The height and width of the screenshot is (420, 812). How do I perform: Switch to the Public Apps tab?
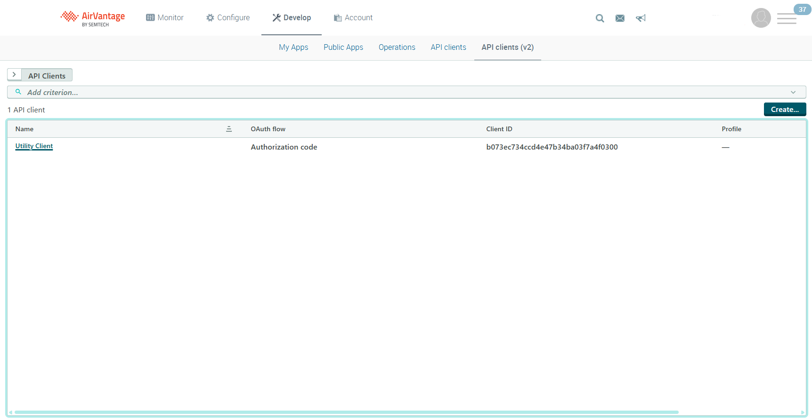[343, 48]
